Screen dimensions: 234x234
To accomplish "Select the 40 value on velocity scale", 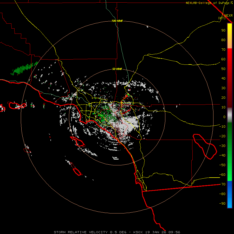I will (x=223, y=78).
